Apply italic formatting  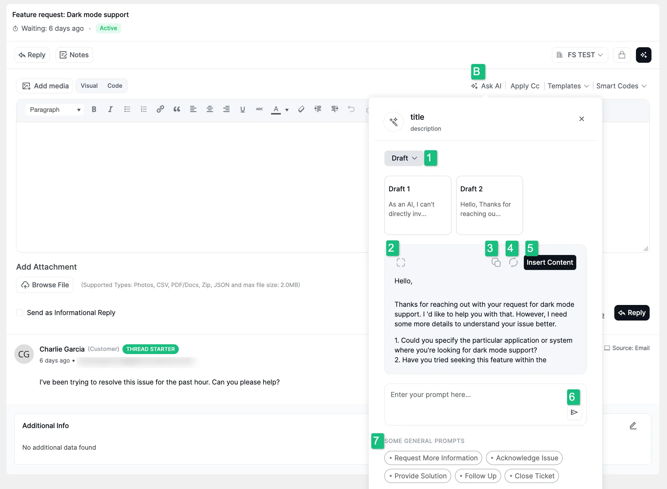click(110, 109)
